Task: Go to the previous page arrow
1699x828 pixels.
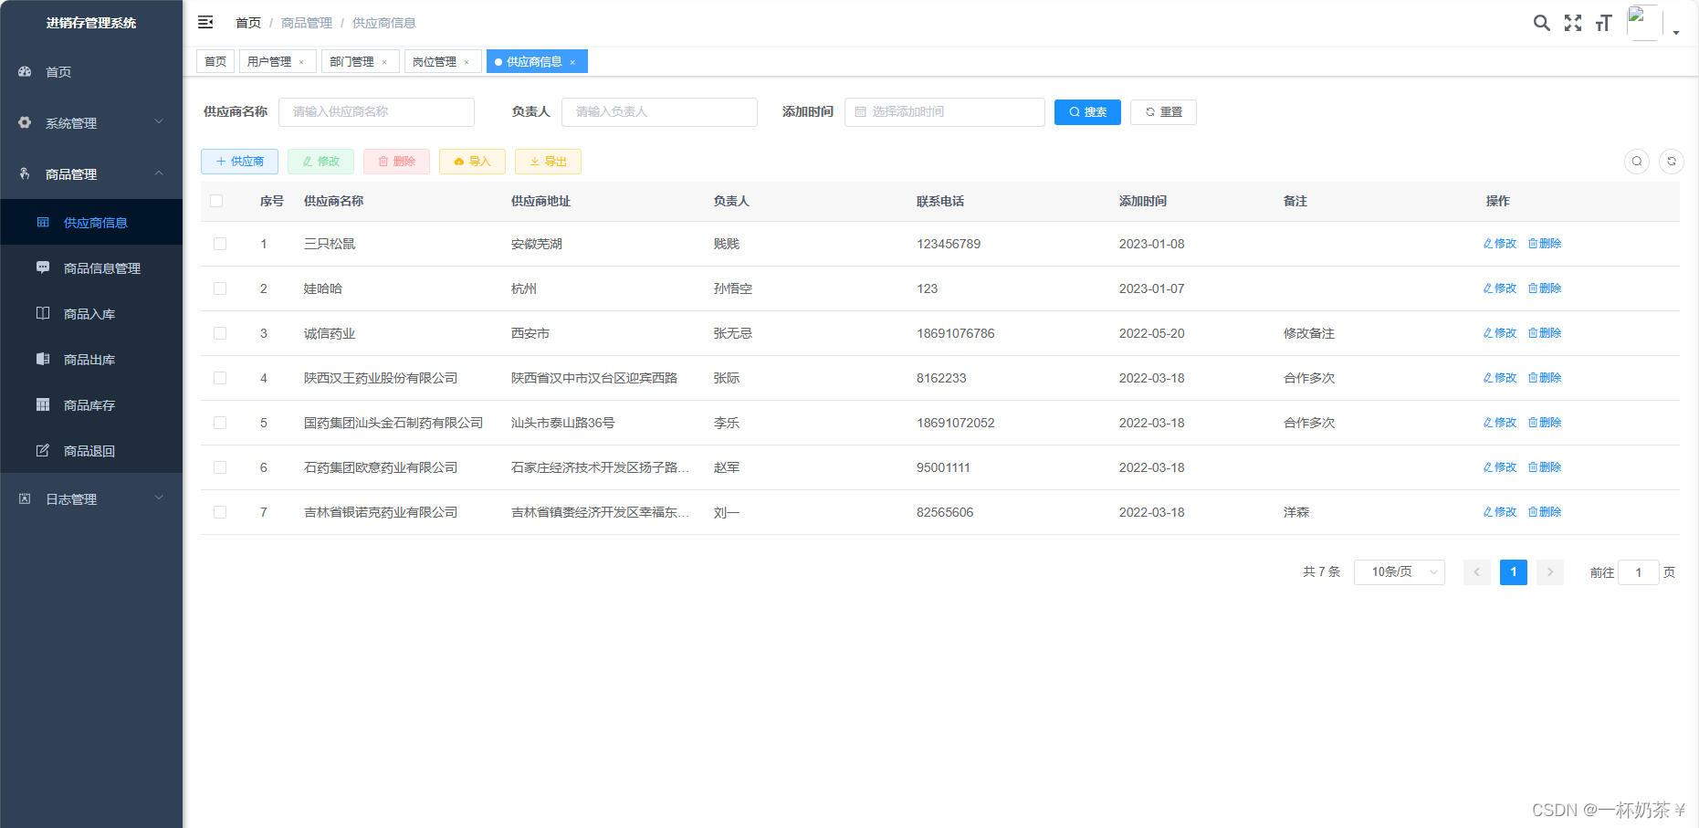Action: [1477, 572]
